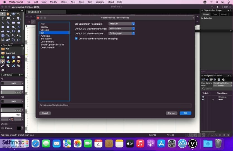233x151 pixels.
Task: Open the Model menu
Action: click(64, 2)
